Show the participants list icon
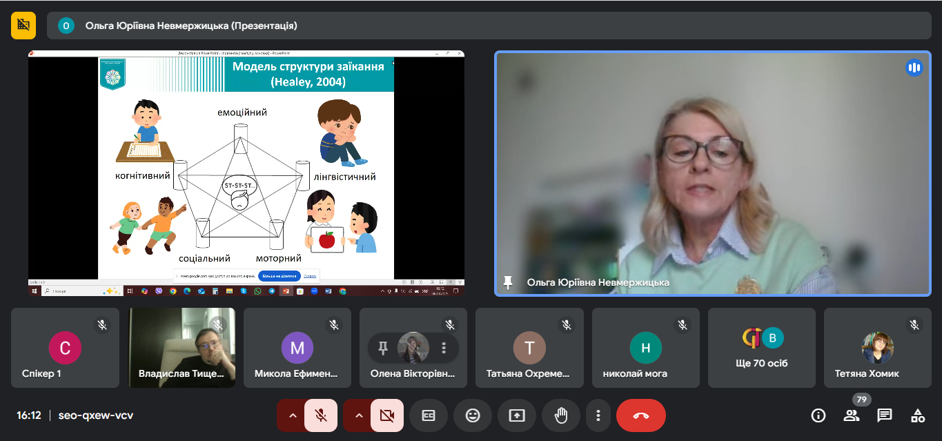942x441 pixels. pyautogui.click(x=852, y=415)
